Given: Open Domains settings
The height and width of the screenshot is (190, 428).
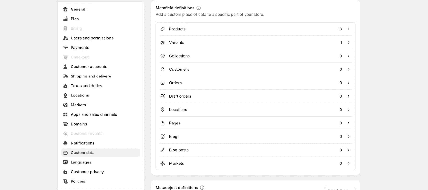Looking at the screenshot, I should [x=101, y=124].
